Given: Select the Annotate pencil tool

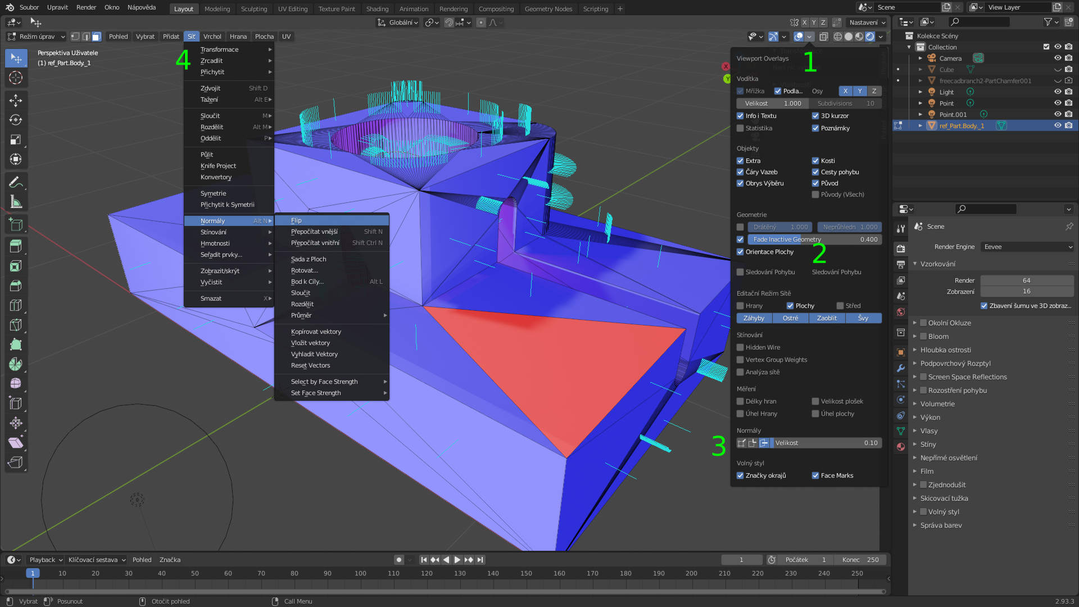Looking at the screenshot, I should point(16,182).
